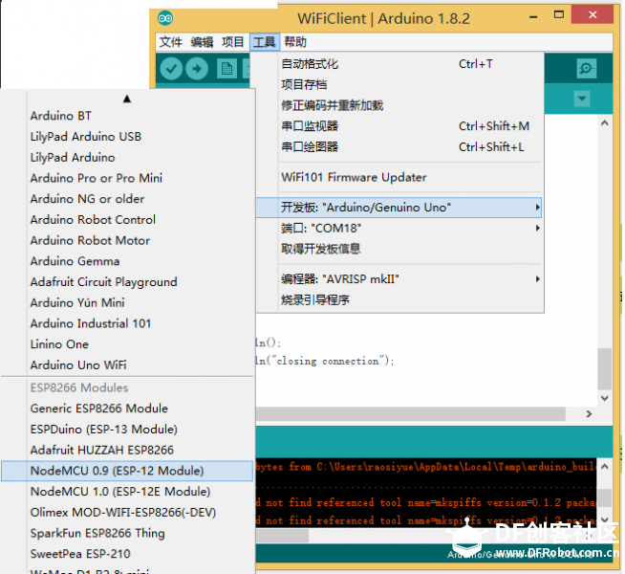Screen dimensions: 625x574
Task: Select Arduino Uno WiFi board
Action: tap(127, 364)
